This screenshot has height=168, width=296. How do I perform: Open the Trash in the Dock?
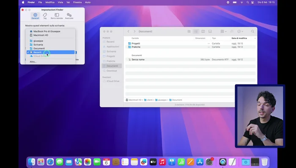[x=264, y=162]
